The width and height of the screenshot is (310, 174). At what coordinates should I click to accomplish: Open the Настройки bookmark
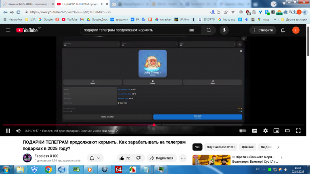[13, 19]
